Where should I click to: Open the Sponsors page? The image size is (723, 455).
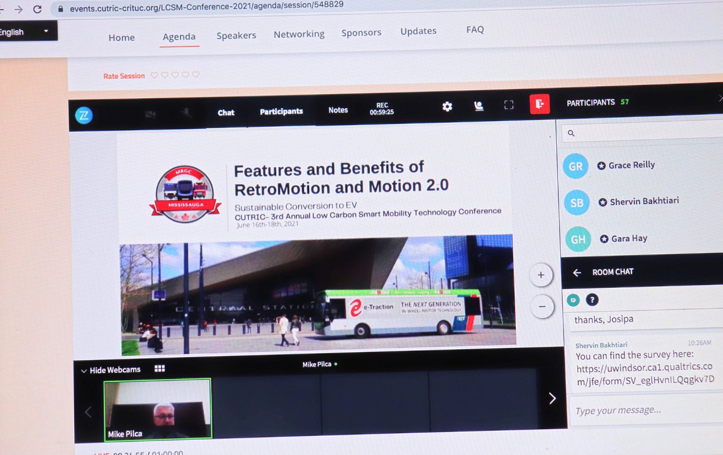pyautogui.click(x=361, y=32)
